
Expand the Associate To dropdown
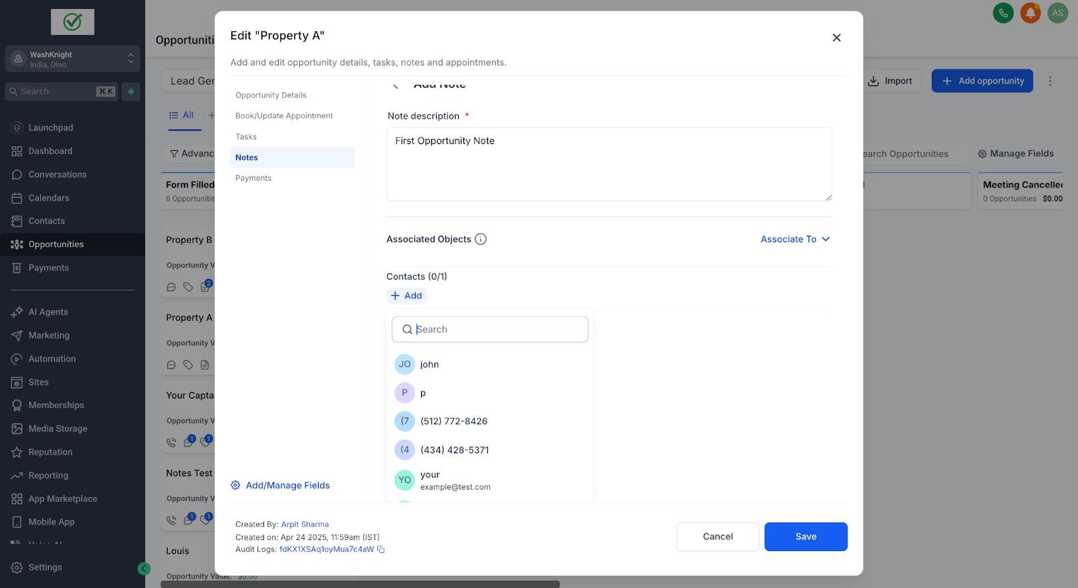coord(795,239)
